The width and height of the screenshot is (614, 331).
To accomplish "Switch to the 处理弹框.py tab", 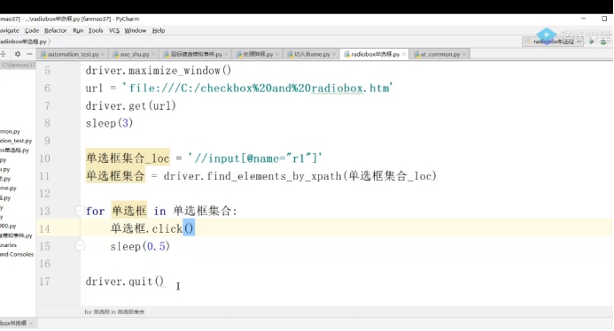I will 258,54.
